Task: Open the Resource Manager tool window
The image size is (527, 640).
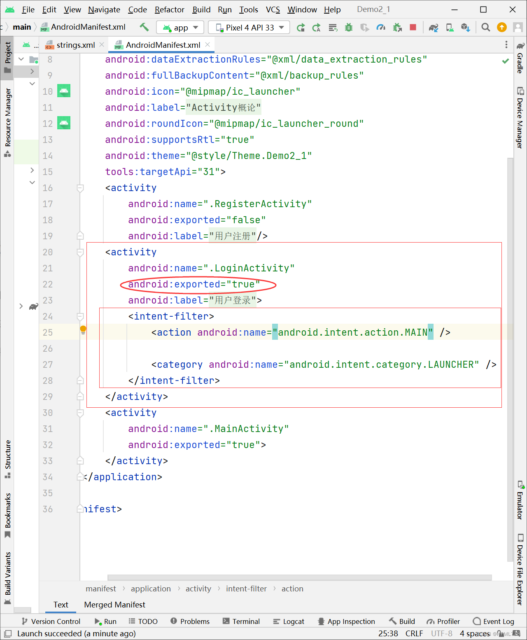Action: coord(7,123)
